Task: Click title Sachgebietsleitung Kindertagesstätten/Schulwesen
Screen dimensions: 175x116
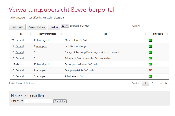Action: click(93, 52)
